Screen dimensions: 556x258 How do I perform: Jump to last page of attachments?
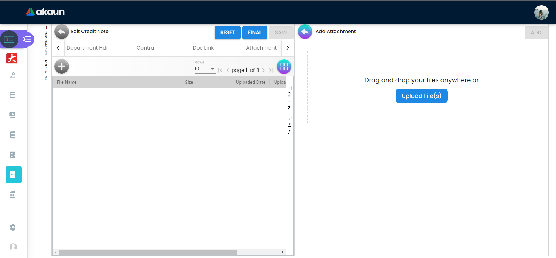tap(271, 70)
